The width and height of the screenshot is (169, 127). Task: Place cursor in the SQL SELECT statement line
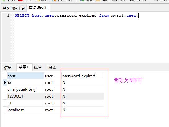[76, 15]
